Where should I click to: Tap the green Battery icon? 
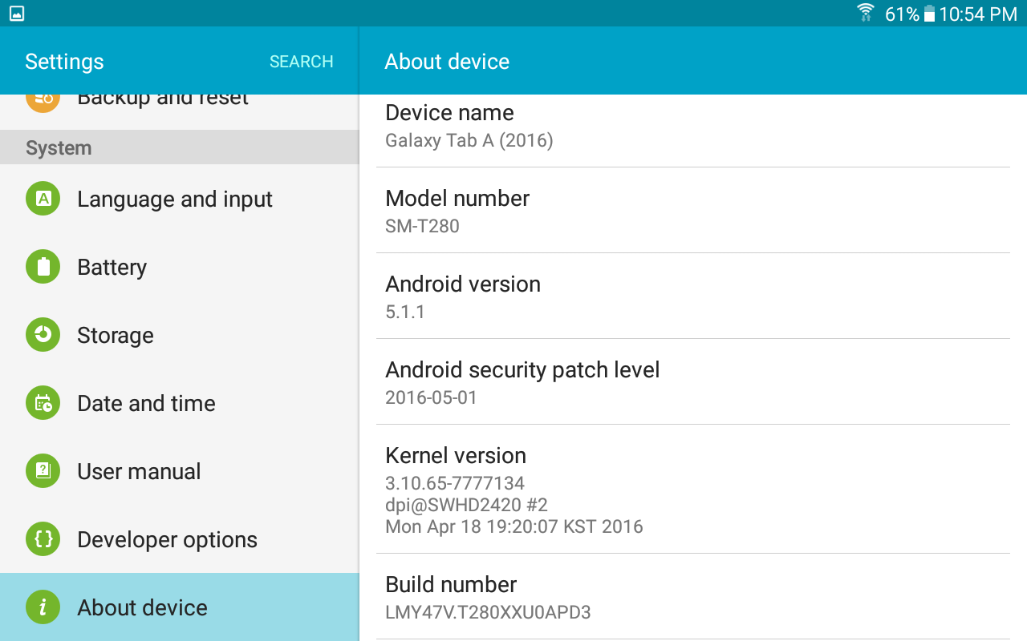point(43,267)
